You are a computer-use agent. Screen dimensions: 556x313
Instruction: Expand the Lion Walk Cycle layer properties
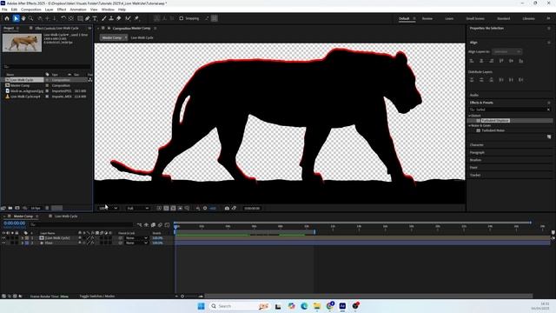tap(22, 238)
